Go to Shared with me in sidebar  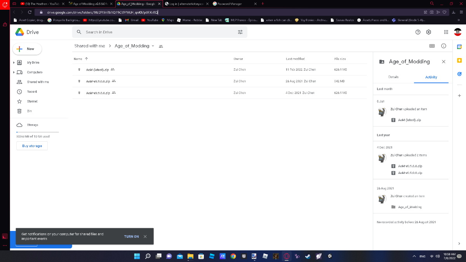(x=38, y=82)
